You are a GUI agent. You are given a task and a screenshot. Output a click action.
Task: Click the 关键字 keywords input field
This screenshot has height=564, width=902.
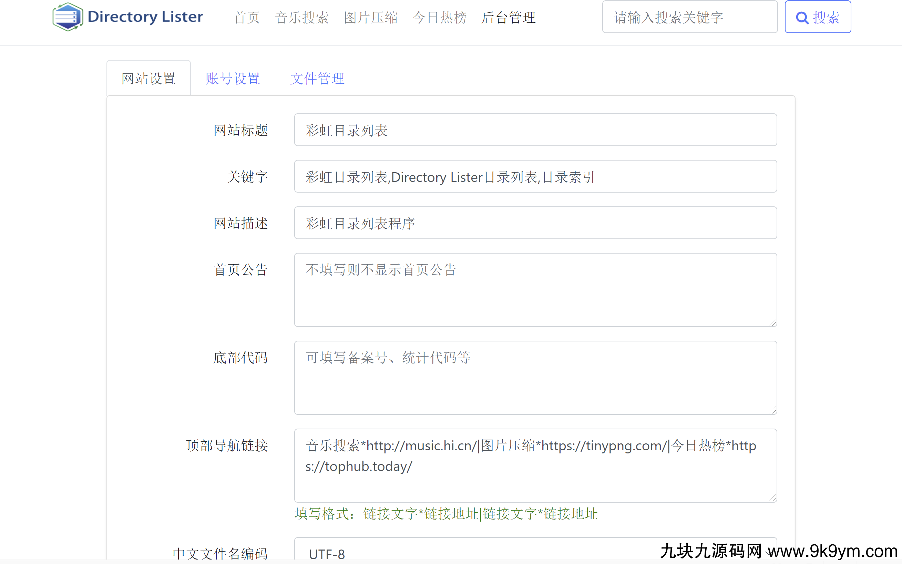pyautogui.click(x=535, y=176)
